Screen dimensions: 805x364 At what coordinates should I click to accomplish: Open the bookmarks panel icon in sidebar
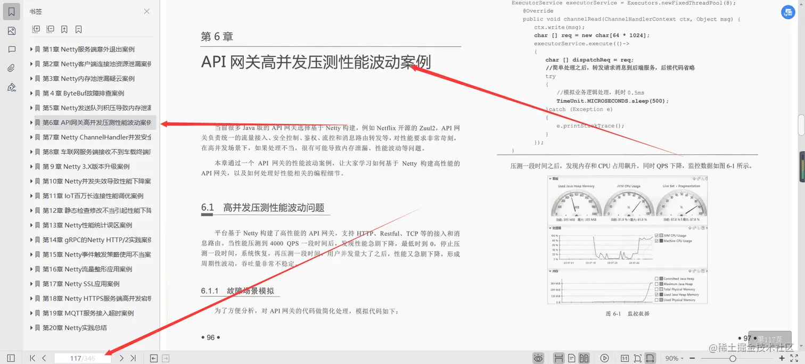pos(11,11)
